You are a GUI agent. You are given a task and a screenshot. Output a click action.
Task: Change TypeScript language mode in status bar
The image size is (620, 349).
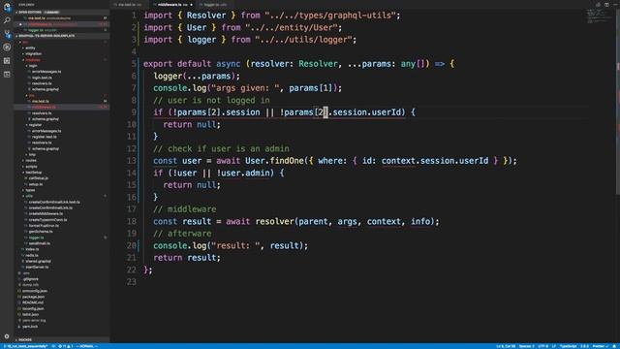pyautogui.click(x=569, y=346)
